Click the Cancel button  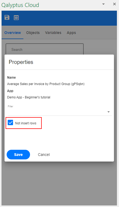pos(44,155)
